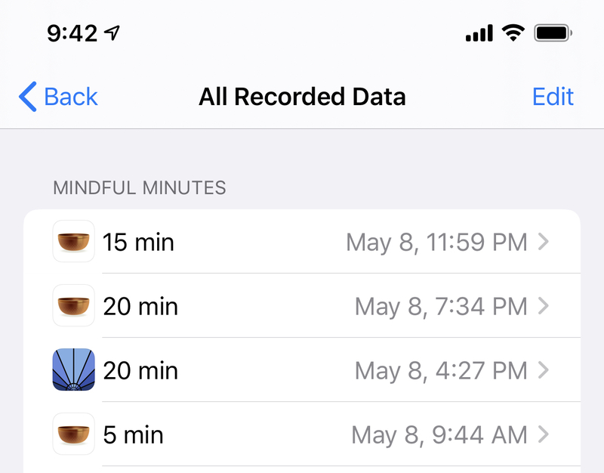604x473 pixels.
Task: Open chevron for May 8, 11:59 PM entry
Action: 544,242
